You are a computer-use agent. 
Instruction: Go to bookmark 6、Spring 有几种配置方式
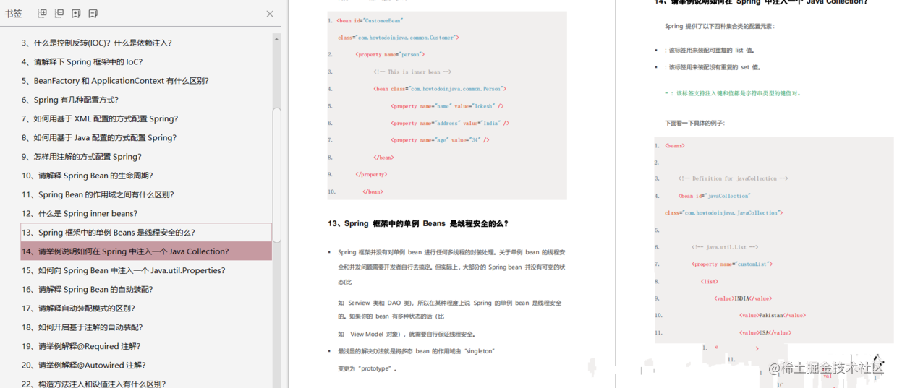pos(69,100)
